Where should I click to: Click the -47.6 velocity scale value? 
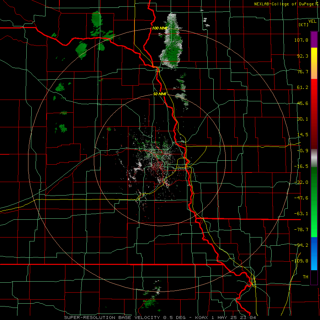pyautogui.click(x=301, y=198)
